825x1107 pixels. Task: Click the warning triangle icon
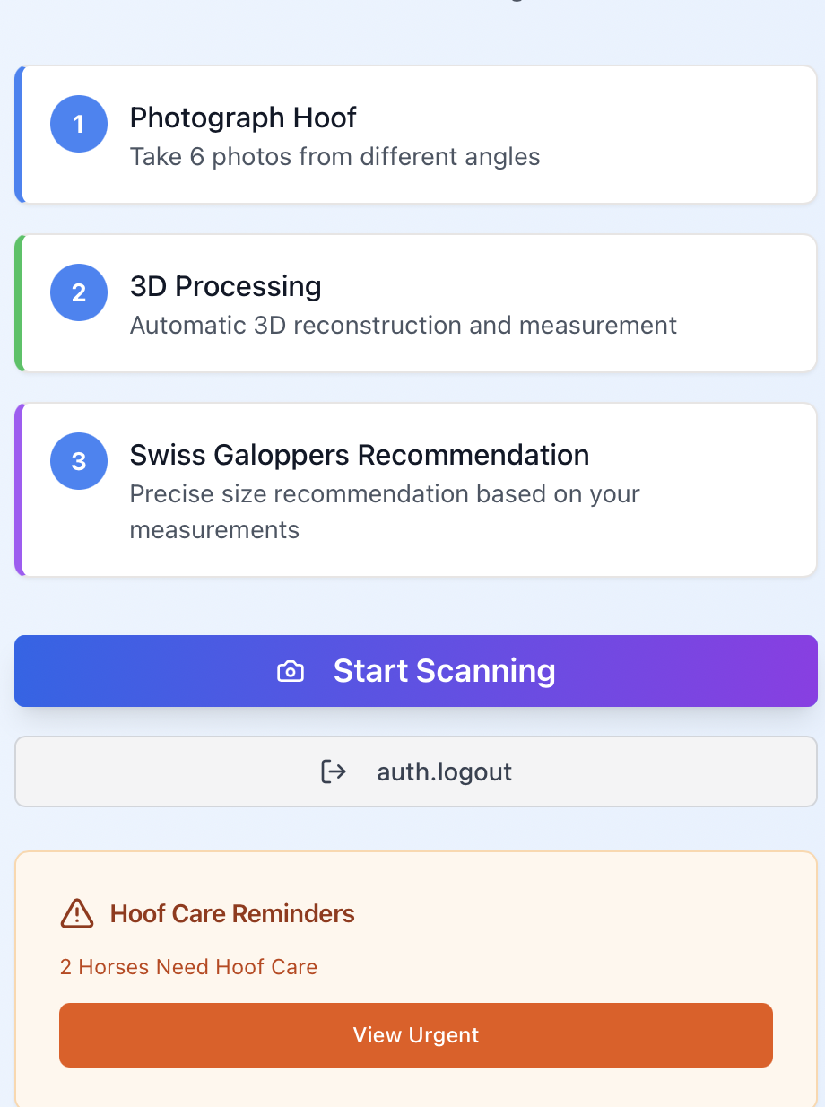pyautogui.click(x=77, y=913)
